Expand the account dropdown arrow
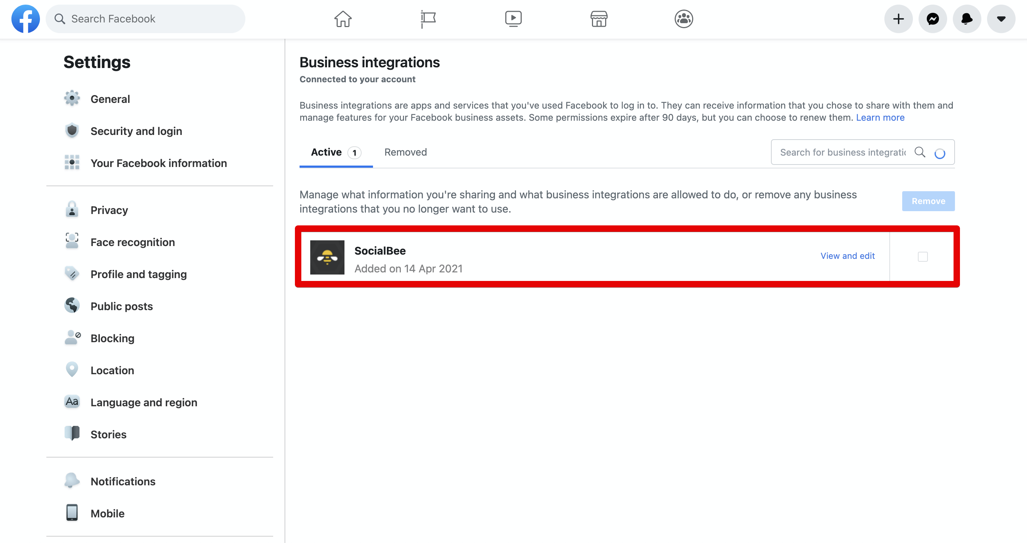This screenshot has height=543, width=1027. point(1001,19)
